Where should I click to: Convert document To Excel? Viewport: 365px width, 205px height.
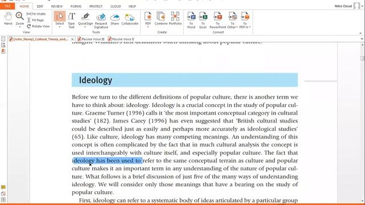point(203,20)
